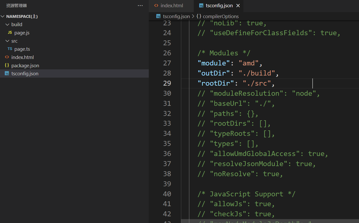Switch to the tsconfig.json editor tab
Image resolution: width=359 pixels, height=223 pixels.
point(219,6)
